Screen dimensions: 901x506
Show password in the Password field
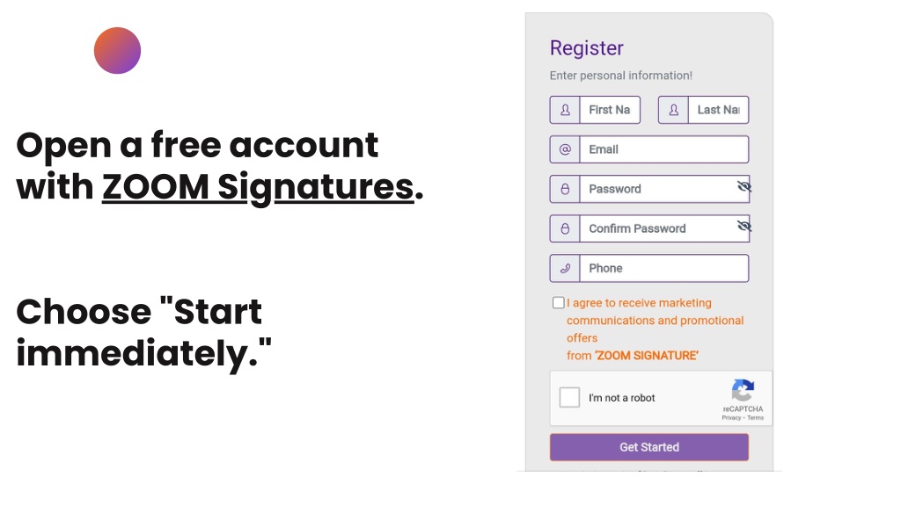coord(744,186)
